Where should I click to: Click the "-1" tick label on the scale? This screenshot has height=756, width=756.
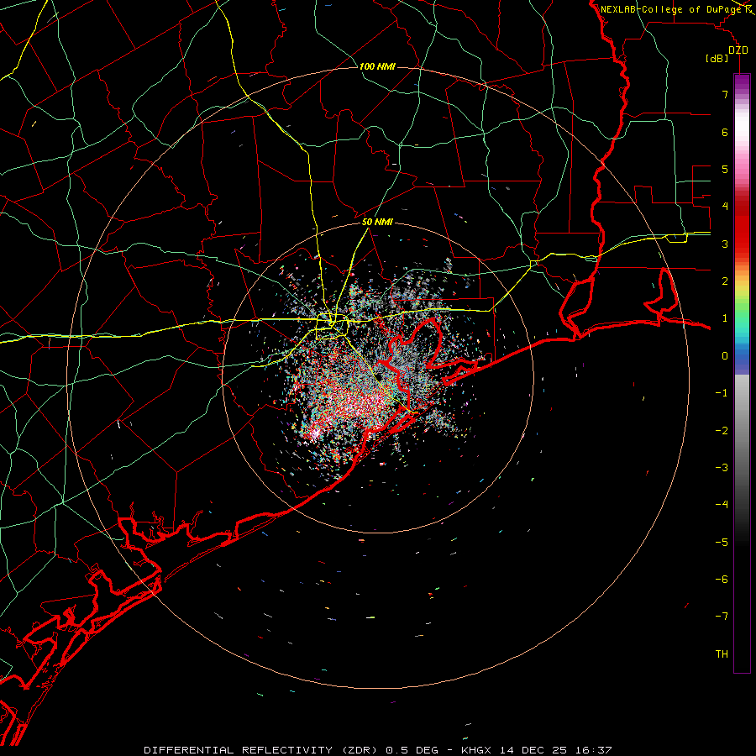pyautogui.click(x=722, y=393)
